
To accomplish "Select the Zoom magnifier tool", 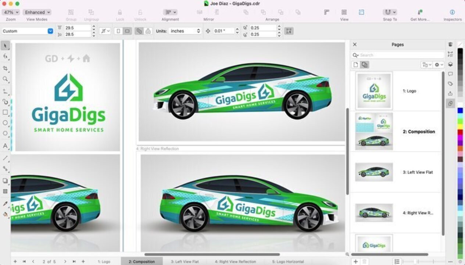I will pyautogui.click(x=5, y=79).
